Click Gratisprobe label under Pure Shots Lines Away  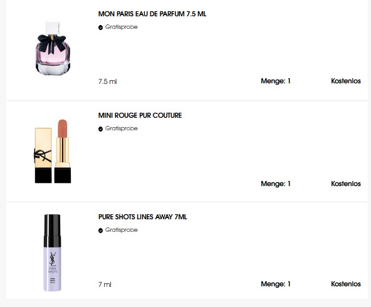pyautogui.click(x=122, y=230)
